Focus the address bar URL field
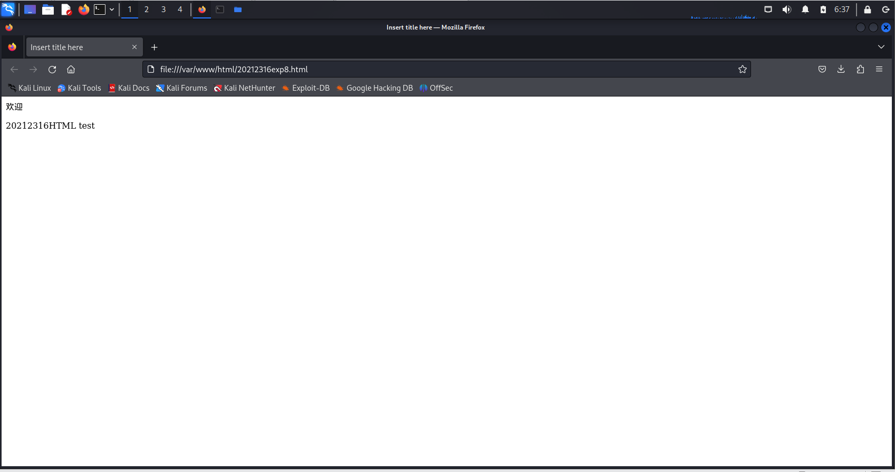The height and width of the screenshot is (472, 895). tap(446, 69)
